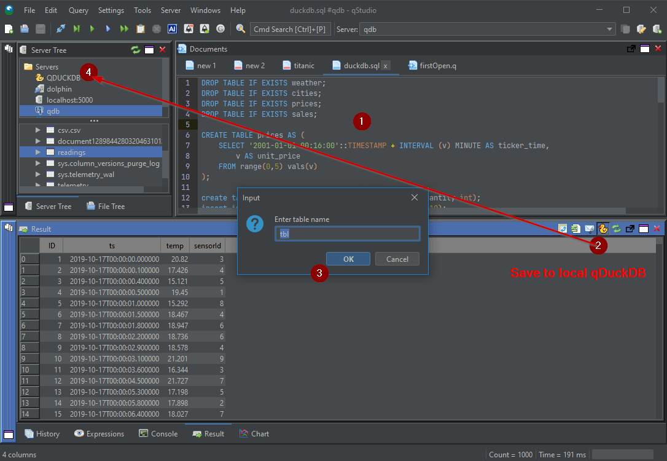667x461 pixels.
Task: Click the Enter table name text field
Action: tap(348, 234)
